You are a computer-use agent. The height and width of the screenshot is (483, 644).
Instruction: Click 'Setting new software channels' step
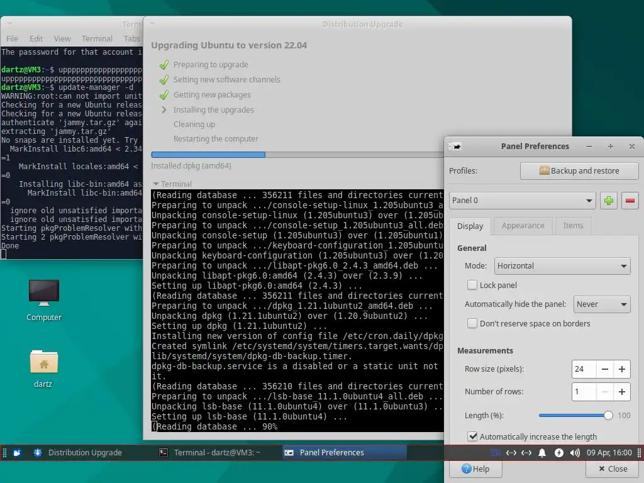(x=226, y=80)
